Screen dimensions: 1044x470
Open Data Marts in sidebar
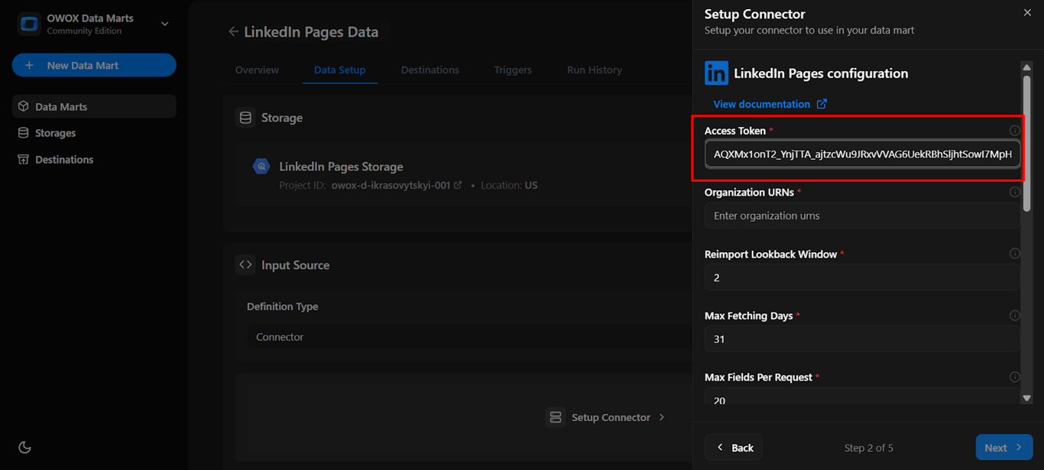tap(94, 106)
